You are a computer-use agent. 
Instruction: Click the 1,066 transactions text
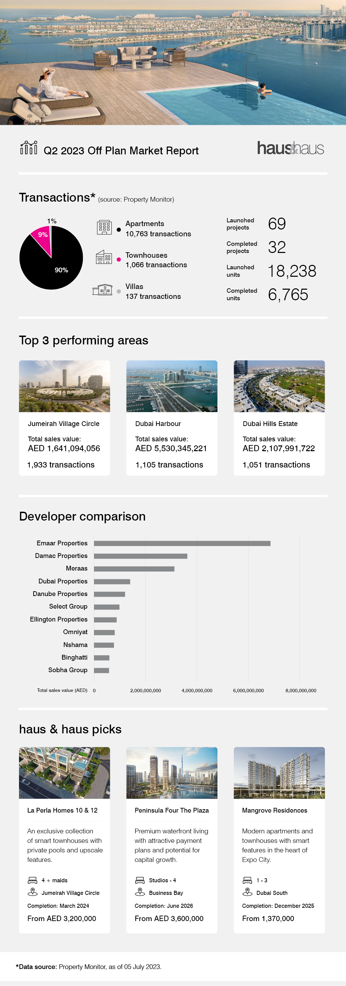(x=156, y=265)
